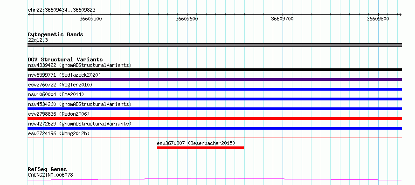Viewport: 415px width, 185px height.
Task: Click the chr22:36609434..36609823 coordinate label
Action: pos(62,10)
